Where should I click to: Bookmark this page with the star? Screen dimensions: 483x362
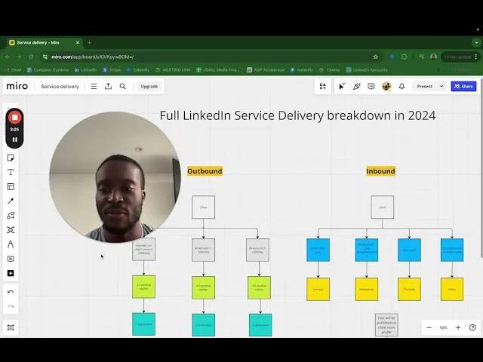[376, 57]
